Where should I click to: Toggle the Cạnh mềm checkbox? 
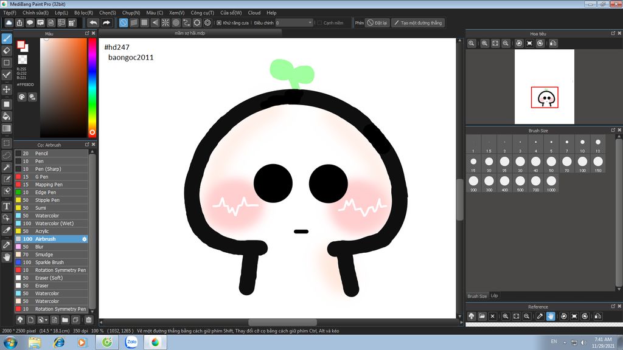point(319,23)
